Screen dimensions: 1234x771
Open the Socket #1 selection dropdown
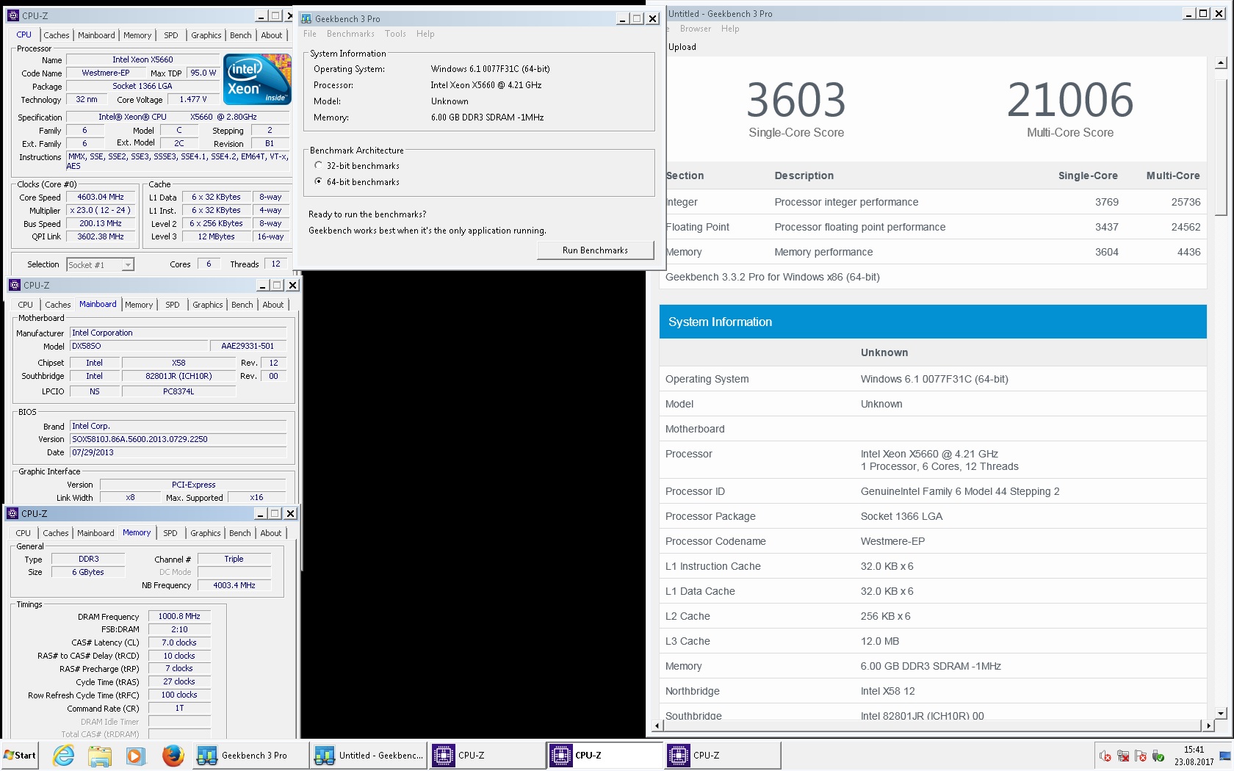[129, 265]
